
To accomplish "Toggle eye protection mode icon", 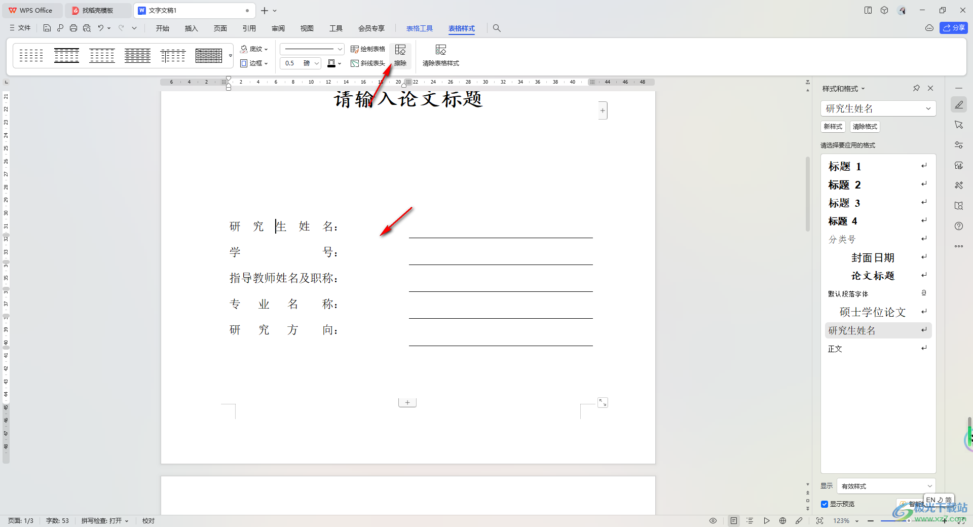I will [x=713, y=520].
